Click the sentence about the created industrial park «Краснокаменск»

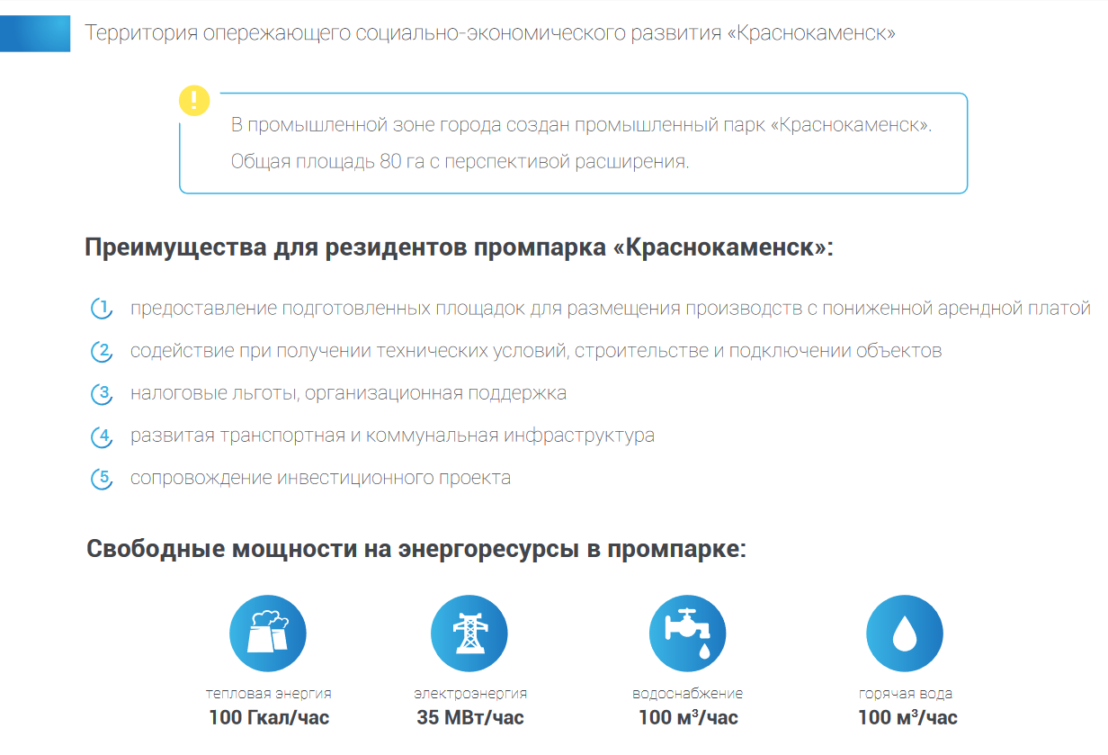pos(582,125)
